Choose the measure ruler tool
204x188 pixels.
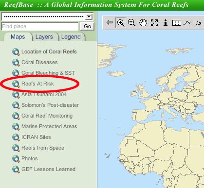[x=176, y=23]
